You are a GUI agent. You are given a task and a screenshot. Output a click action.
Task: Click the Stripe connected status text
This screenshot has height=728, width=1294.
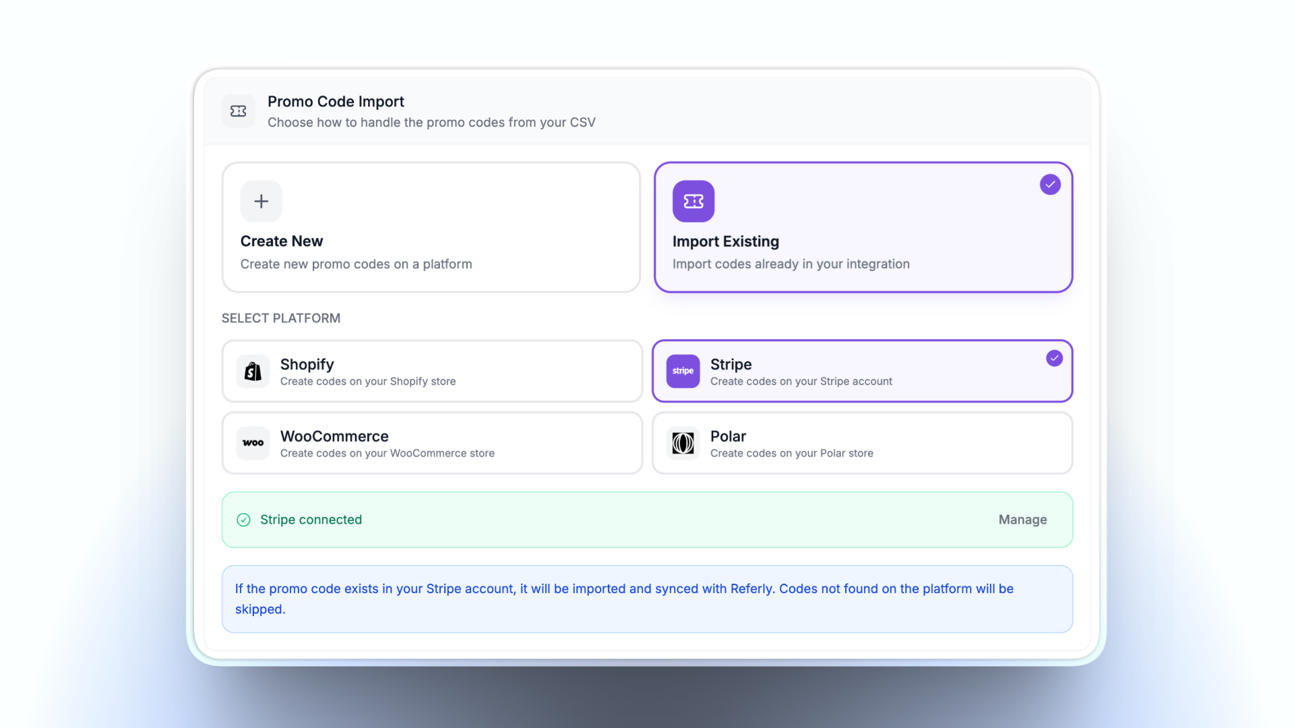coord(311,520)
